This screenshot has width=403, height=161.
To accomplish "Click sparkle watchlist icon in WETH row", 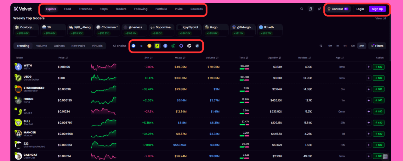I will coord(369,67).
